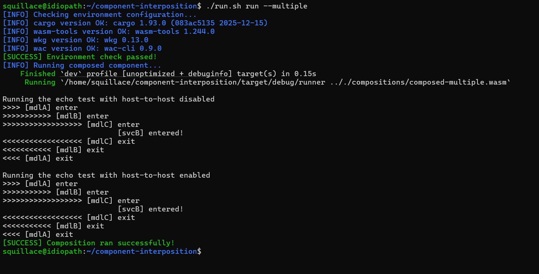
Task: Click the "Composition ran successfully!" message
Action: tap(88, 243)
